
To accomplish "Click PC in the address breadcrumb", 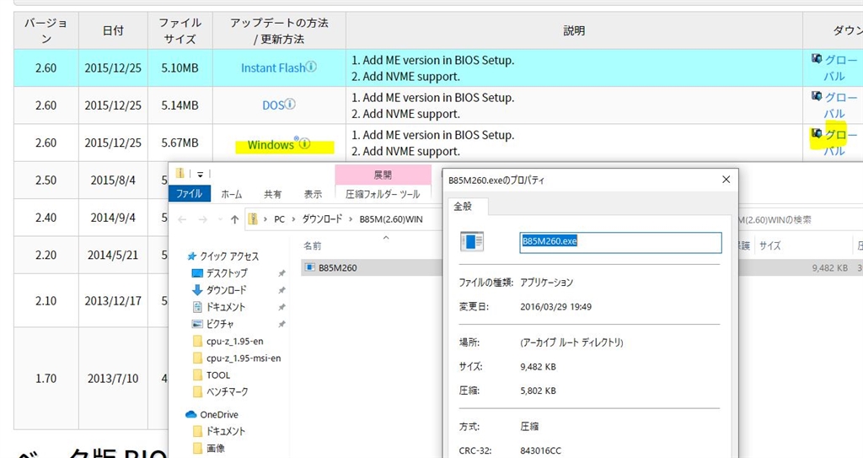I will click(x=280, y=219).
